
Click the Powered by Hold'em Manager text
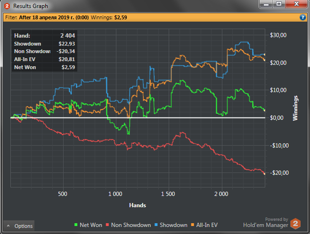tap(266, 222)
